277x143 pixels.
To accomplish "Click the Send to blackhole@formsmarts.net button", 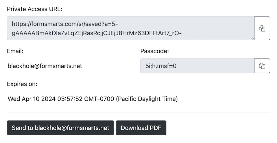I will pyautogui.click(x=60, y=128).
